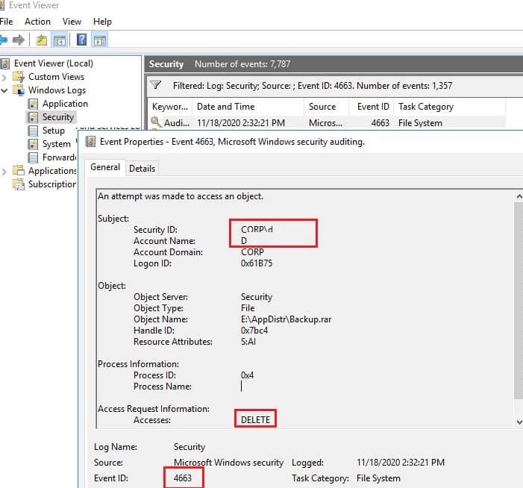The width and height of the screenshot is (523, 488).
Task: Click the filter funnel icon in Security log
Action: pos(155,85)
